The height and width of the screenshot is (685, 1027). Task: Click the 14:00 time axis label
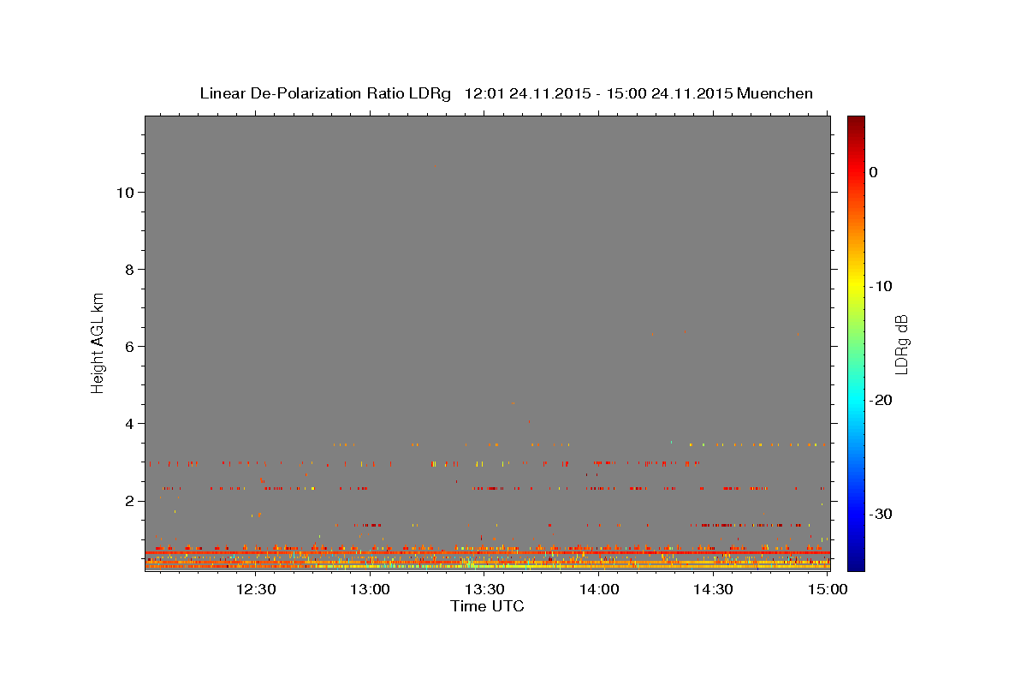click(x=599, y=589)
